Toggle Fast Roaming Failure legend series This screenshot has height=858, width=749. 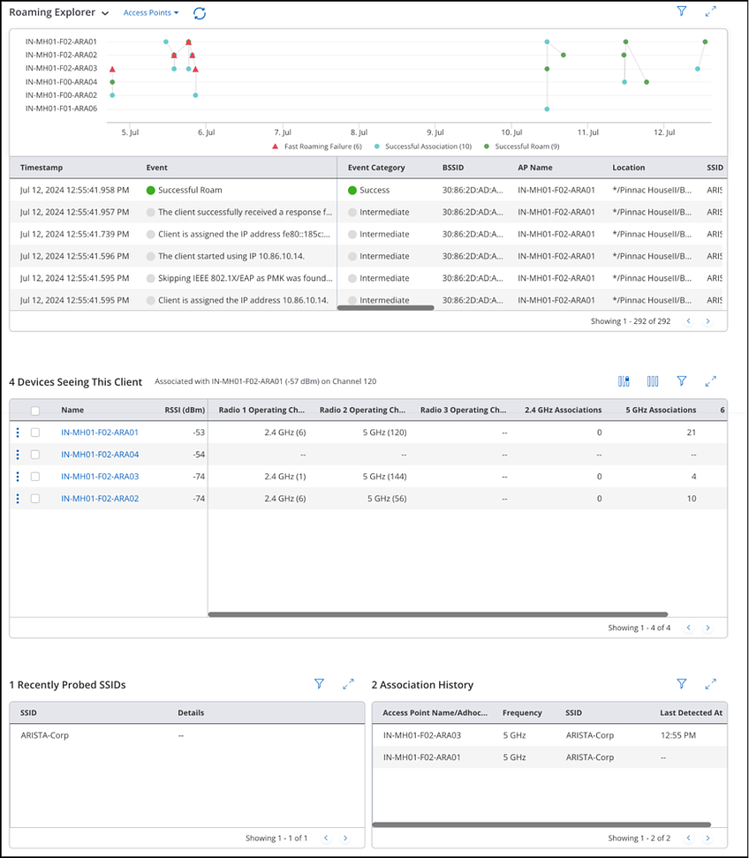(x=317, y=147)
